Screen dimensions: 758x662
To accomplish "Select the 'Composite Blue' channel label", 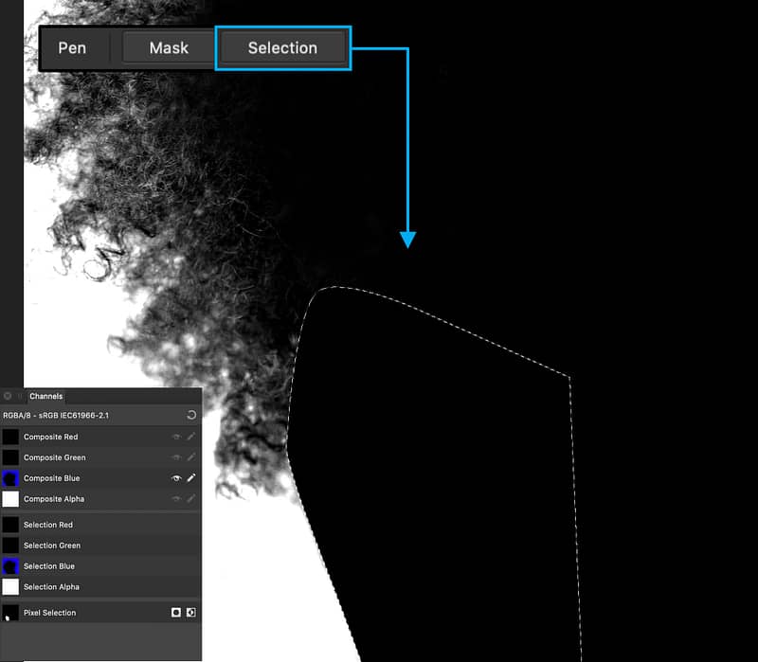I will (x=52, y=478).
